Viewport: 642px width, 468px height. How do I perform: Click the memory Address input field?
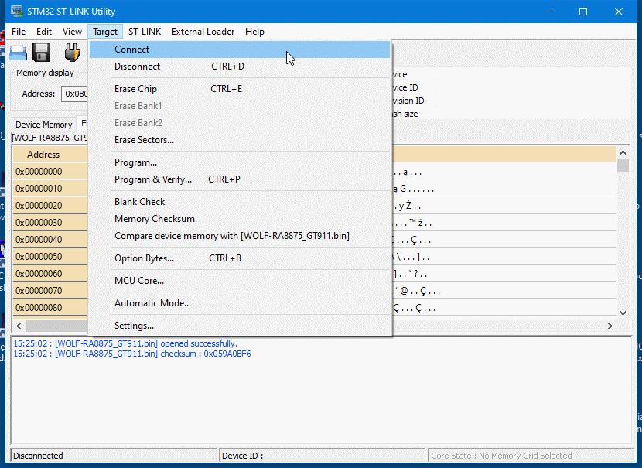(x=75, y=94)
